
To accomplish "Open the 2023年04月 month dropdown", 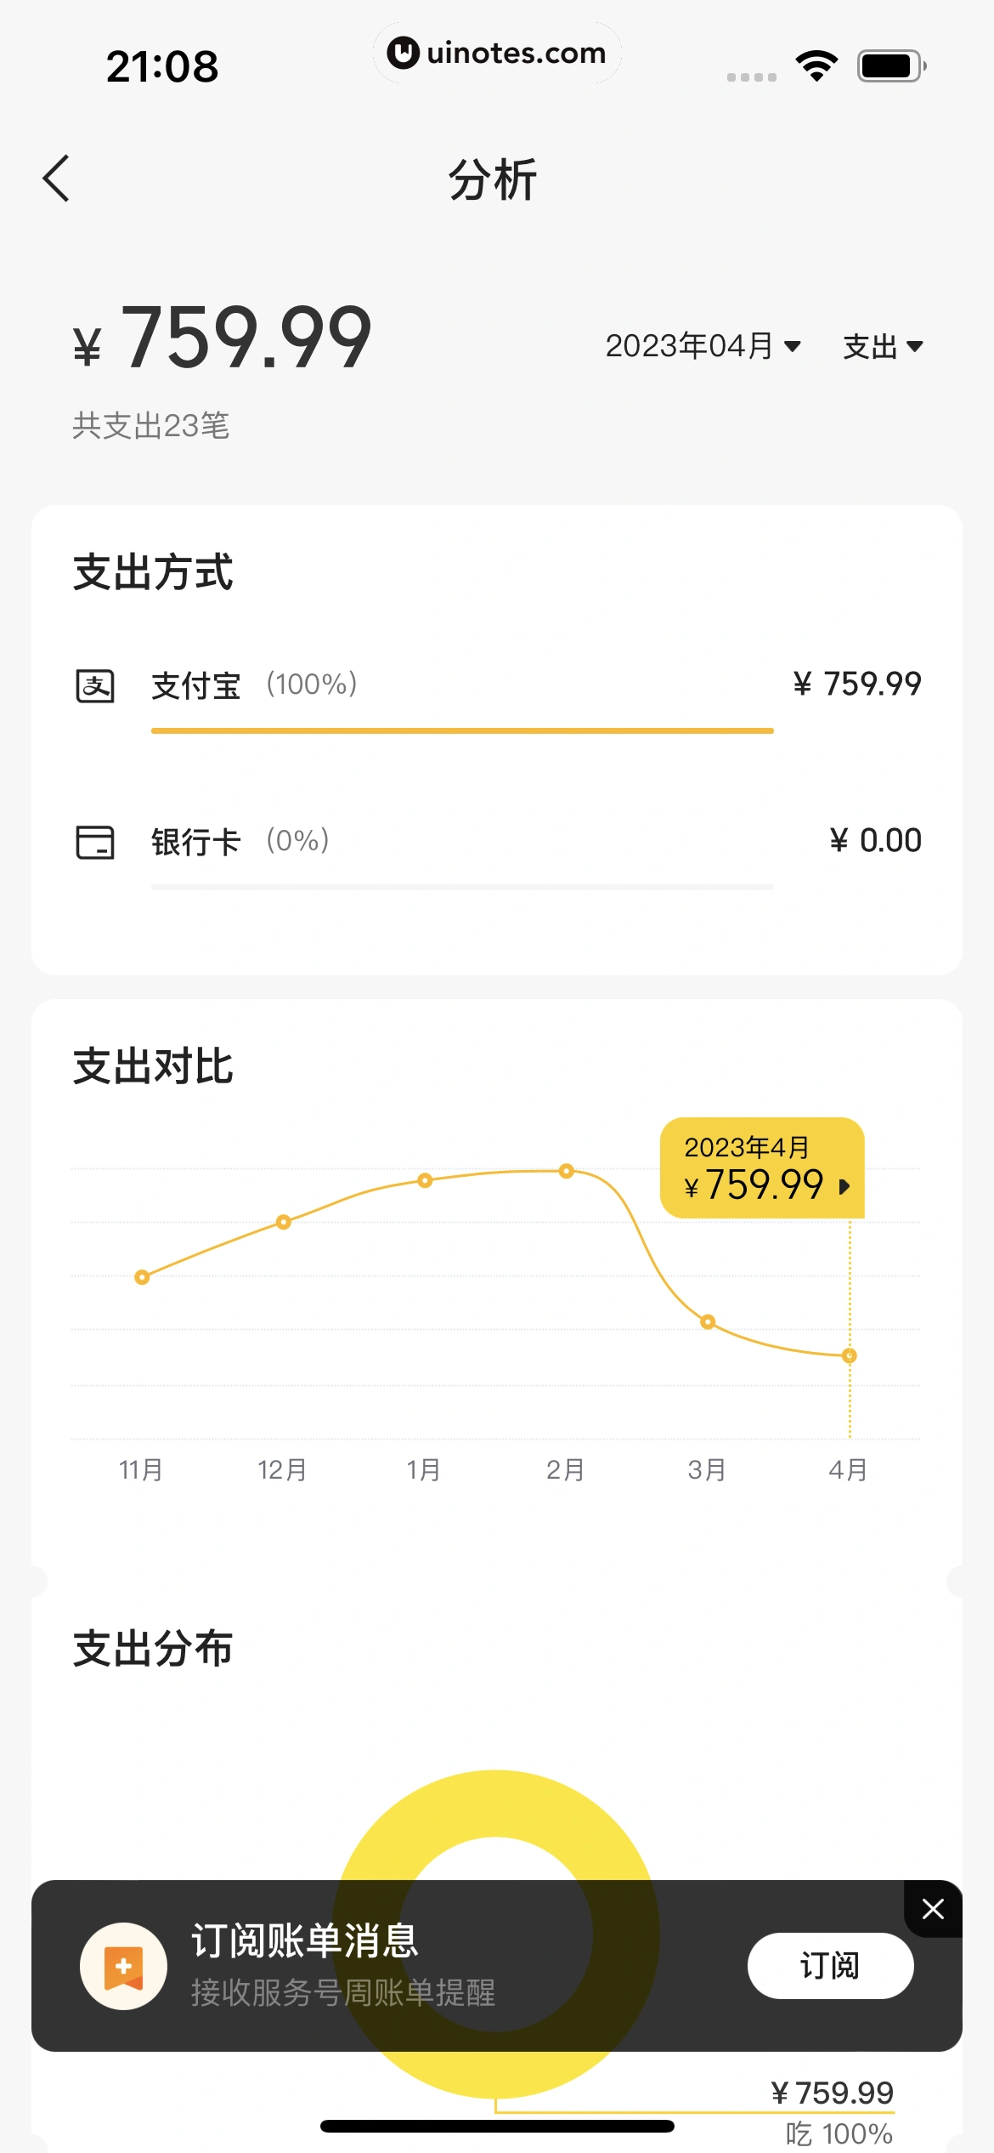I will [703, 346].
